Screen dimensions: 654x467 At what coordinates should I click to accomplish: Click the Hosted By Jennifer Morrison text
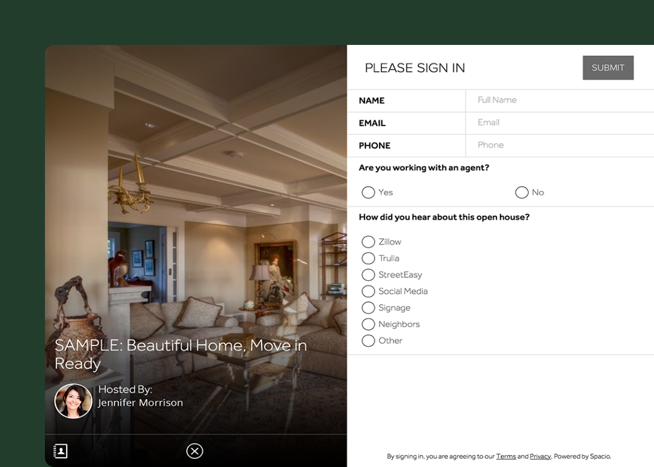pyautogui.click(x=140, y=396)
